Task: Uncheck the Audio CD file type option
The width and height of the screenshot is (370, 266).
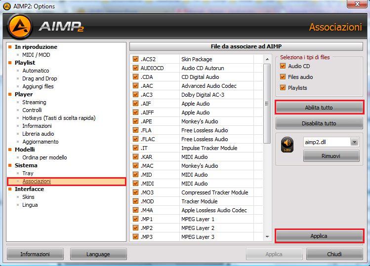Action: [283, 66]
